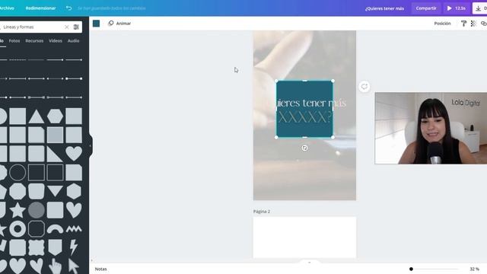The width and height of the screenshot is (487, 274).
Task: Insert the scalloped square badge shape
Action: [37, 247]
